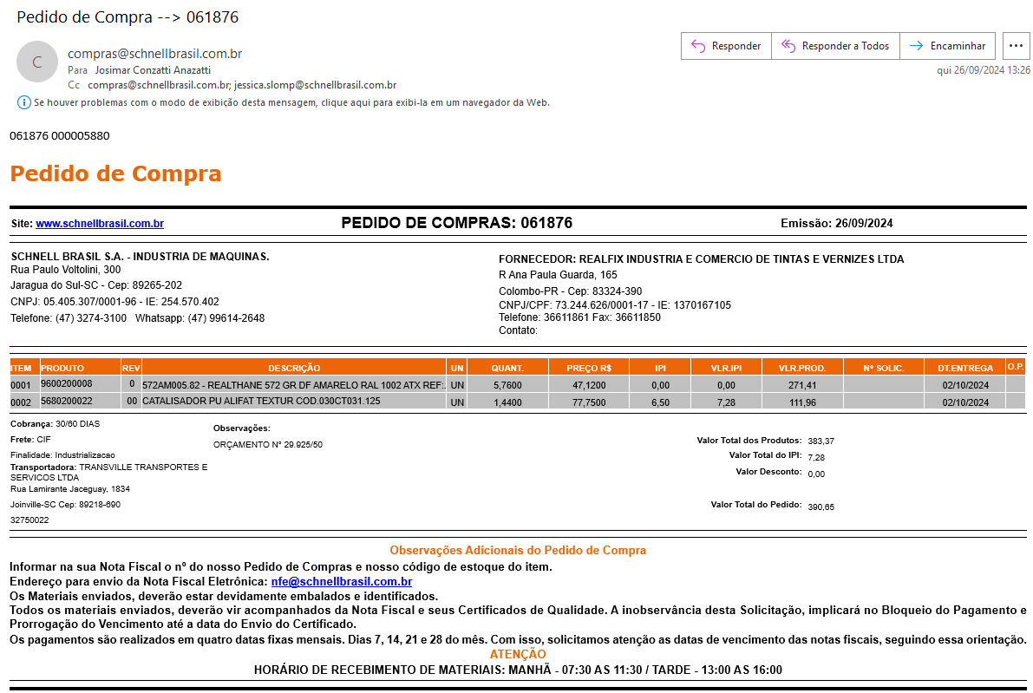Click Responder a Todos button

tap(835, 46)
